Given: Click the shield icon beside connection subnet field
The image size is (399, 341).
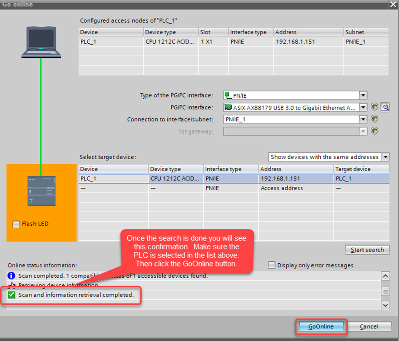Looking at the screenshot, I should (x=374, y=119).
